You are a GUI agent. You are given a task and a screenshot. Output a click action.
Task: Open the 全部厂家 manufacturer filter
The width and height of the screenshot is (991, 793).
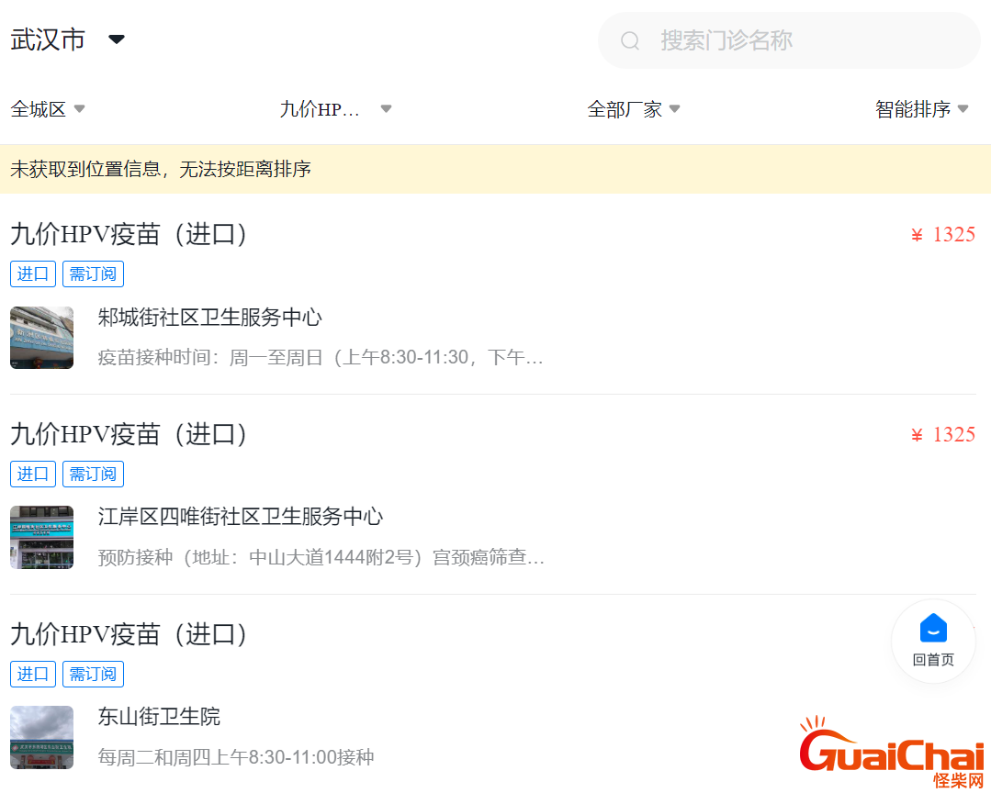(634, 109)
